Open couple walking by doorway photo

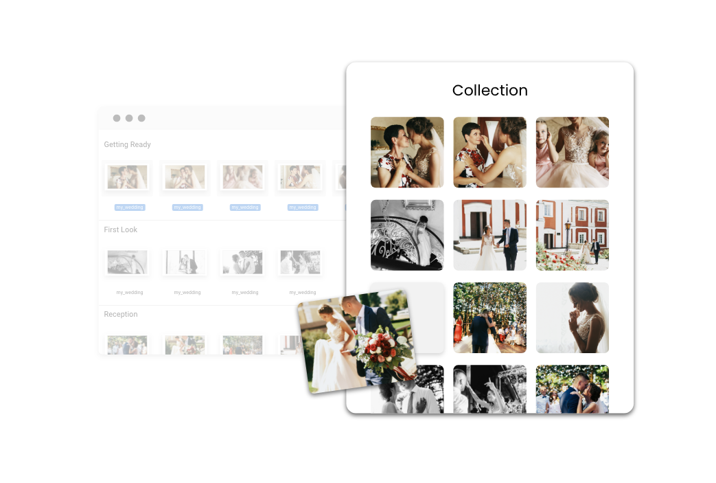point(489,235)
